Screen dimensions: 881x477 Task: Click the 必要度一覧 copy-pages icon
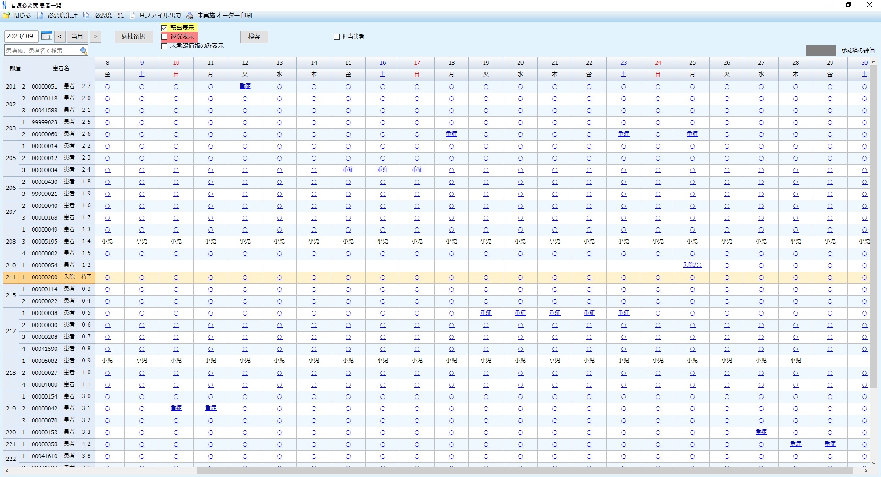86,16
